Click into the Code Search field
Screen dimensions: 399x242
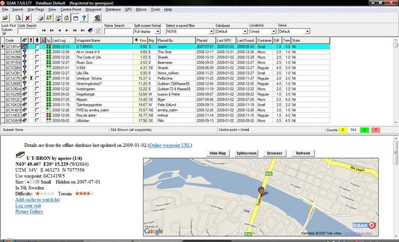27,31
